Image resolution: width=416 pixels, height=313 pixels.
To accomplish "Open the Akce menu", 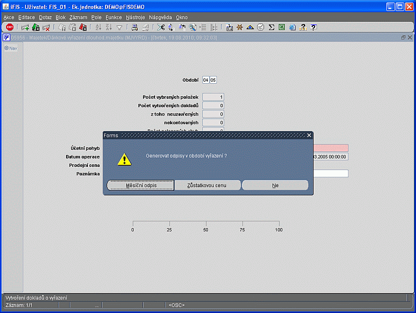I will click(9, 17).
